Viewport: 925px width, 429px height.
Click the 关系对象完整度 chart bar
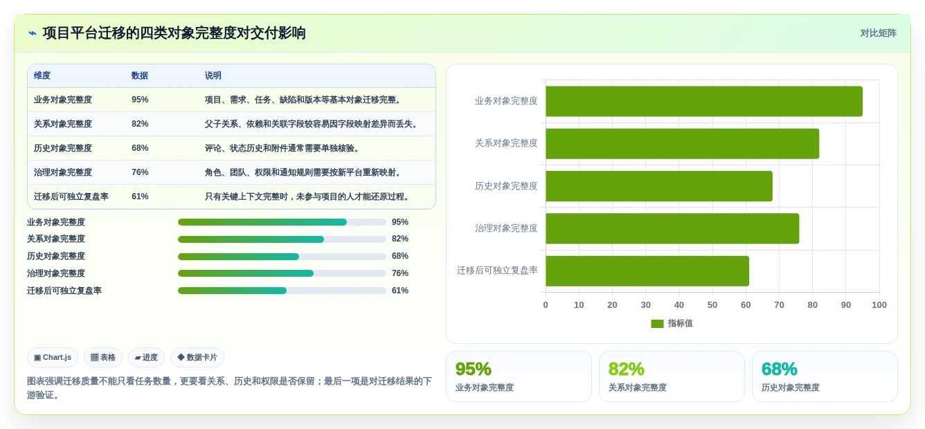(682, 144)
